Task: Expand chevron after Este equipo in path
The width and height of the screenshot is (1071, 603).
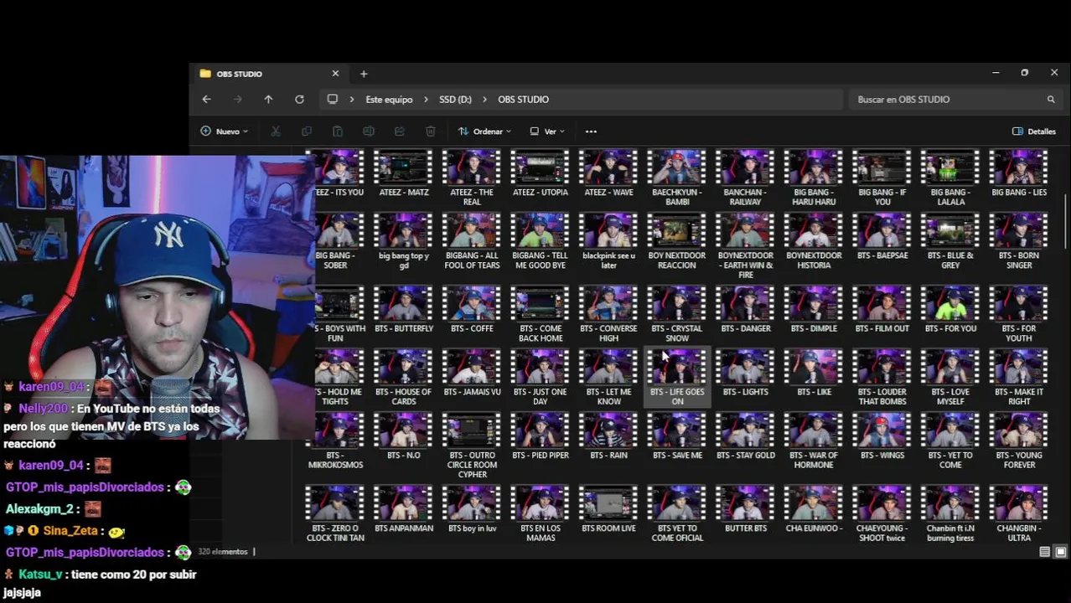Action: (426, 99)
